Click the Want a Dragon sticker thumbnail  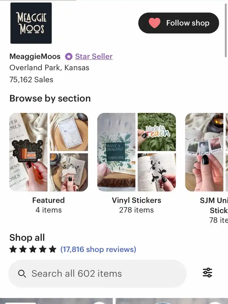(116, 152)
